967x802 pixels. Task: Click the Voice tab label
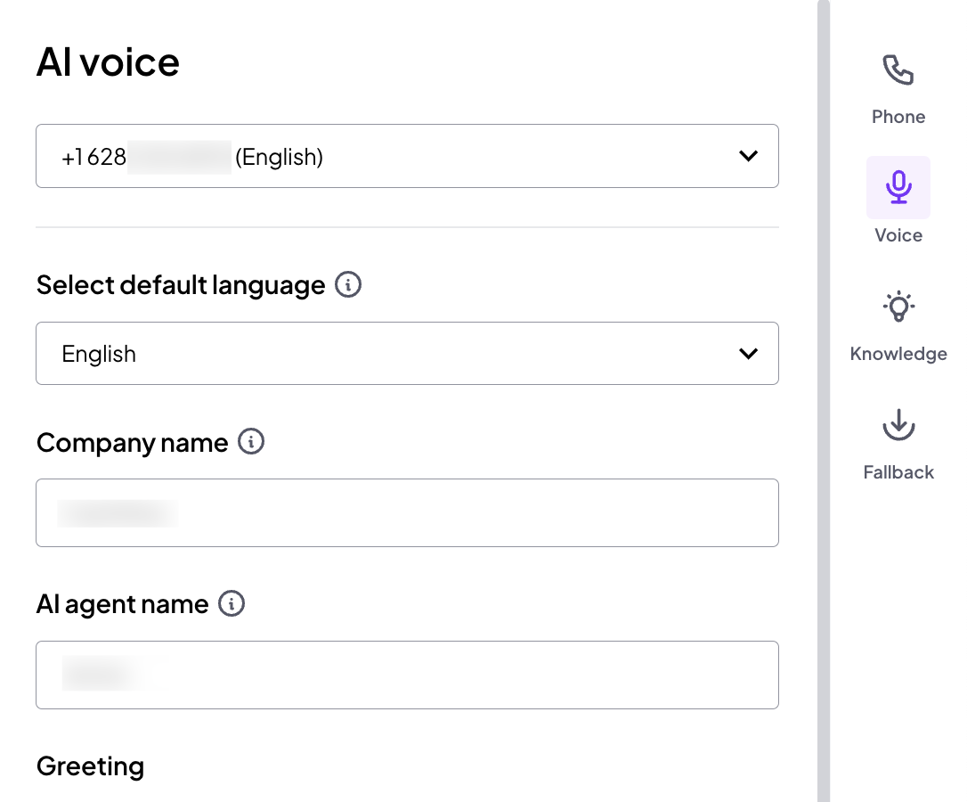click(898, 235)
